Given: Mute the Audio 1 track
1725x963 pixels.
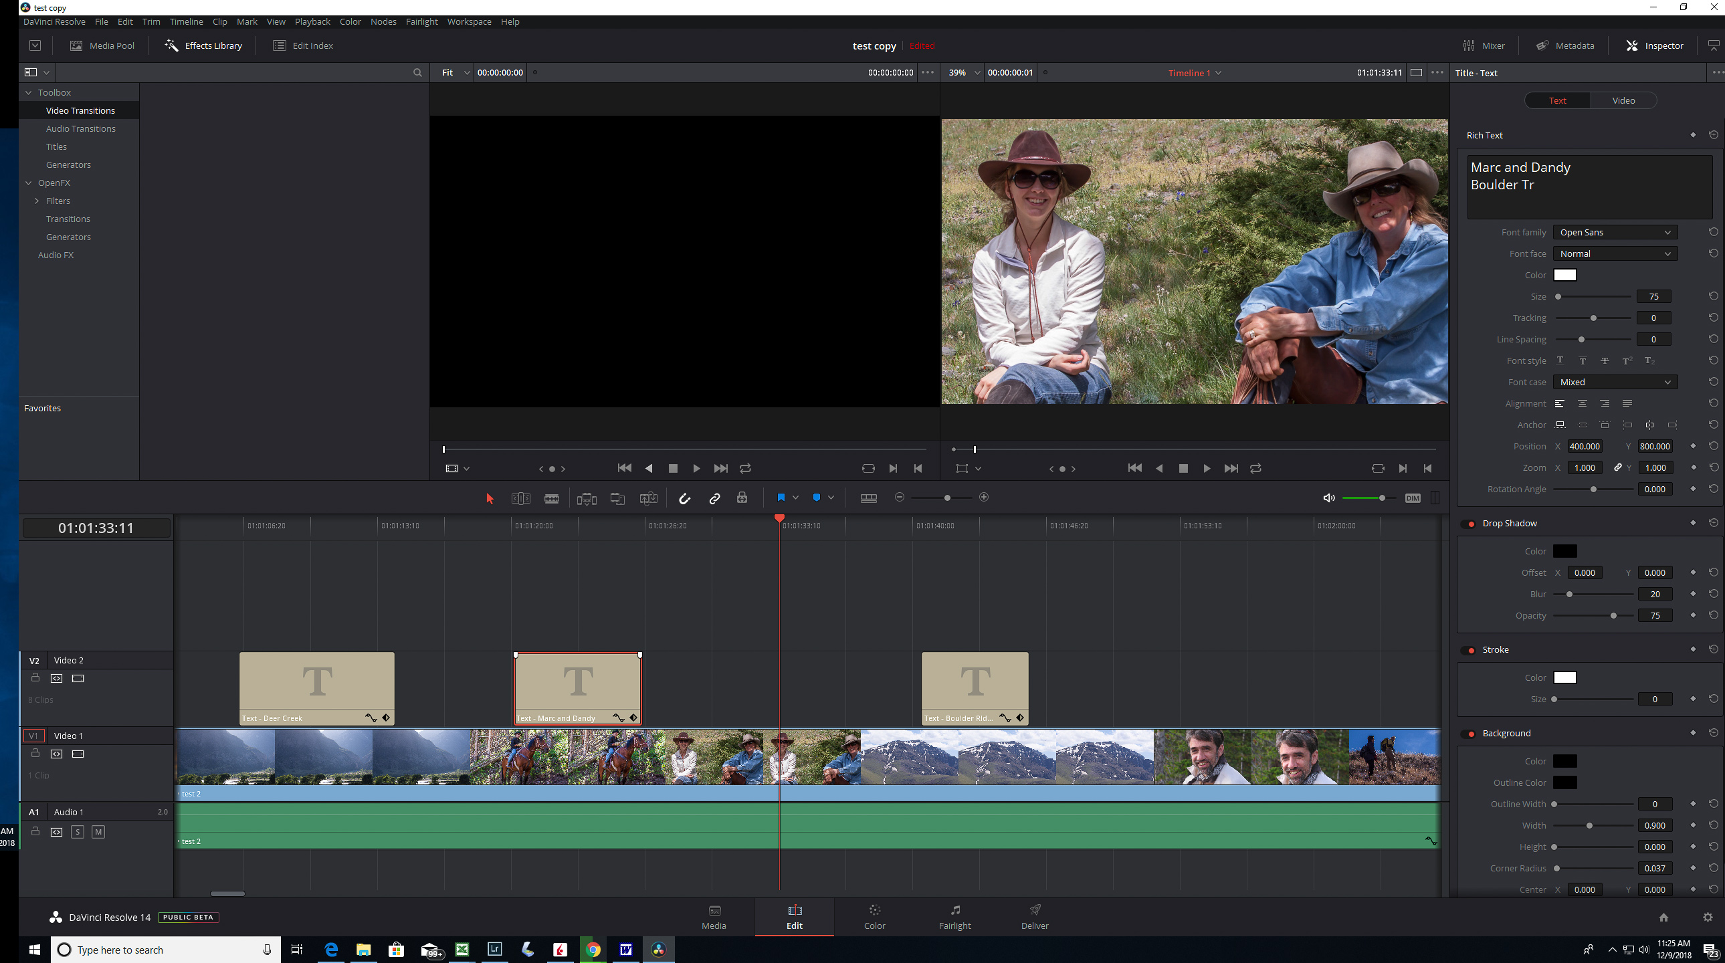Looking at the screenshot, I should [98, 832].
